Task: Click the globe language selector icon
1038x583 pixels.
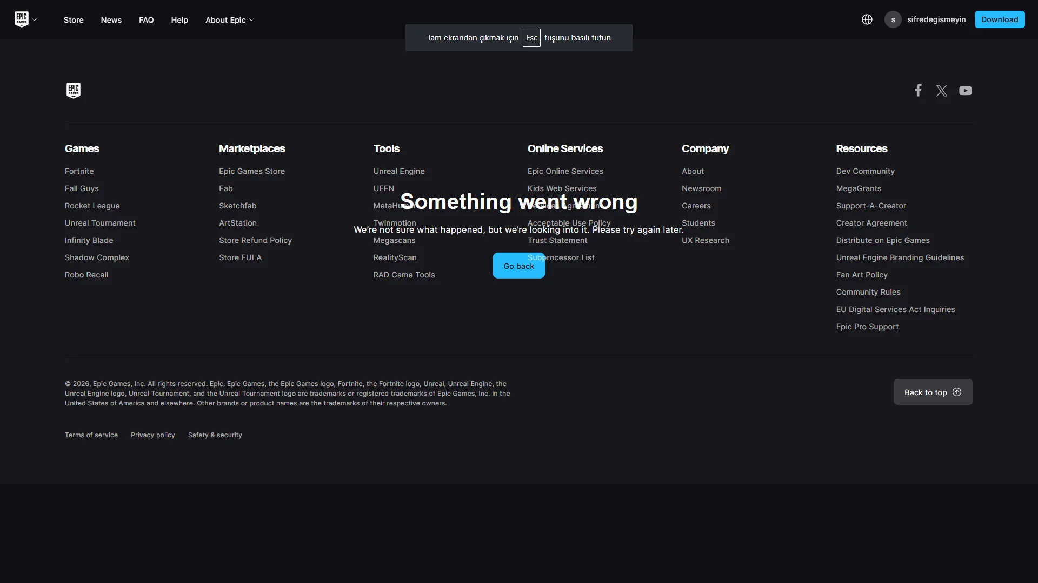Action: pyautogui.click(x=867, y=19)
